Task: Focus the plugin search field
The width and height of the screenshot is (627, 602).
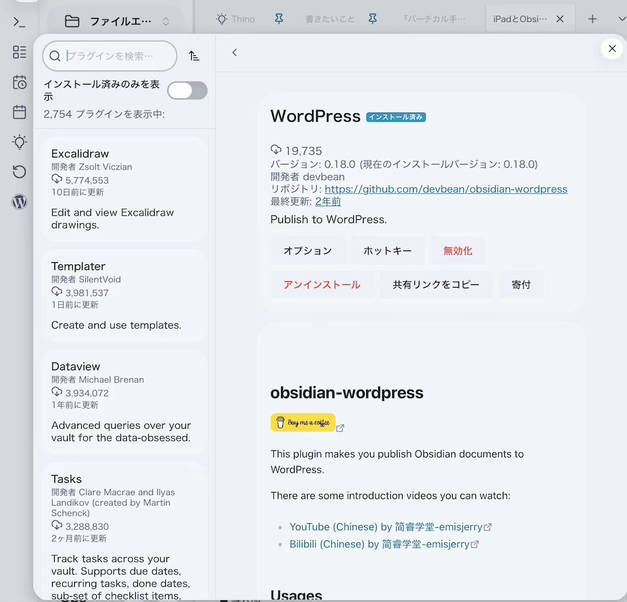Action: 110,56
